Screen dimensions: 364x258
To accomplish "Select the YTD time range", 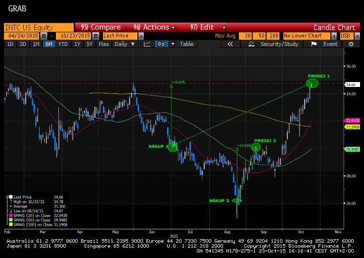I will 63,44.
